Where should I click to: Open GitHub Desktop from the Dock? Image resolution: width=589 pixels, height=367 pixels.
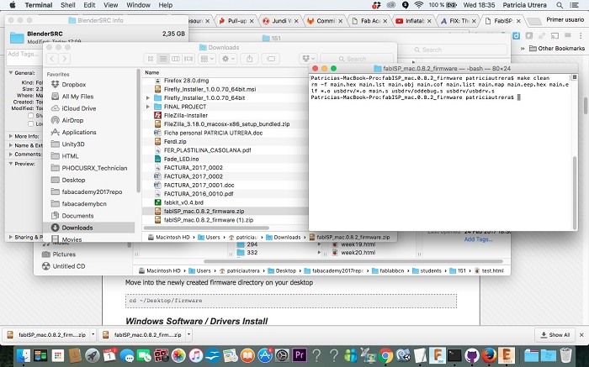click(472, 355)
